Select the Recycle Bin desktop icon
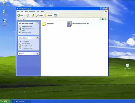The width and height of the screenshot is (135, 103). pyautogui.click(x=127, y=66)
